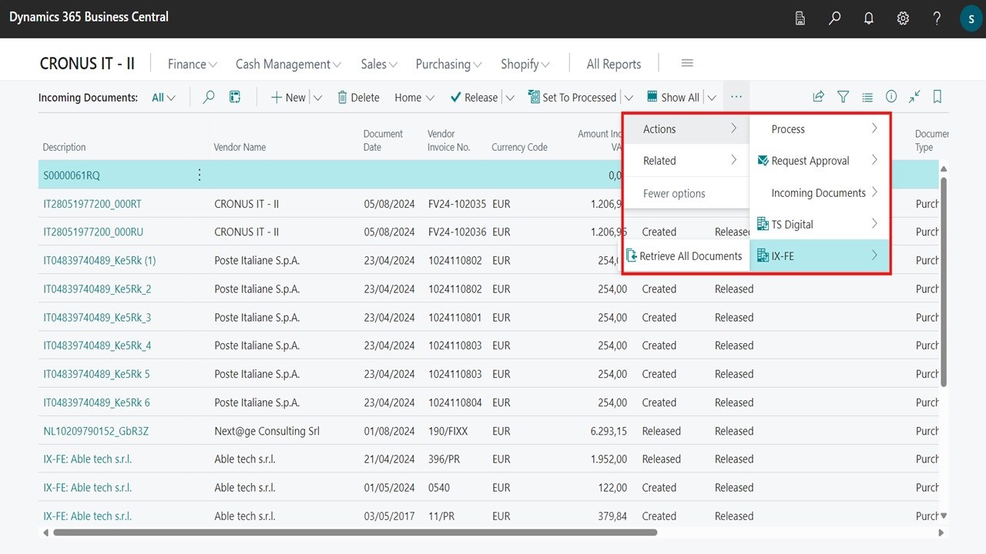Expand the TS Digital submenu

point(820,225)
